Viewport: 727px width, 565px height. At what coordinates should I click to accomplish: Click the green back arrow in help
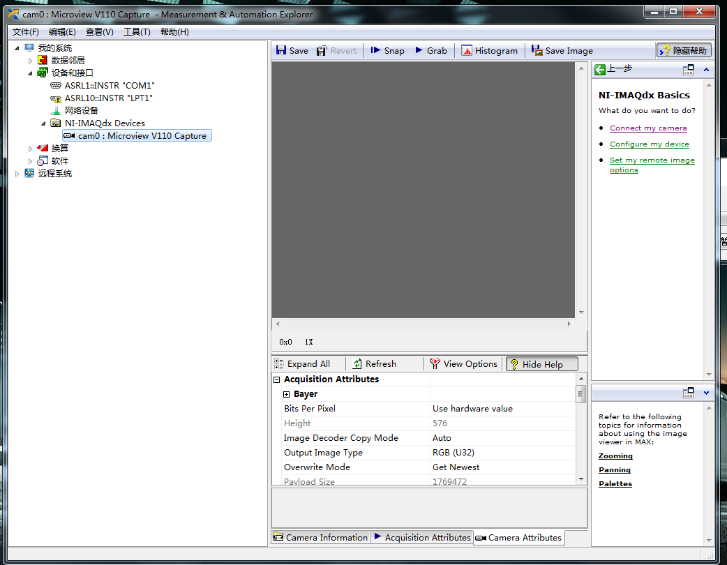click(x=600, y=69)
